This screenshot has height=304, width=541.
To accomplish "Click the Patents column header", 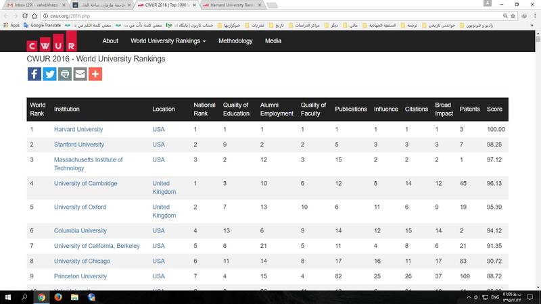I will [469, 109].
